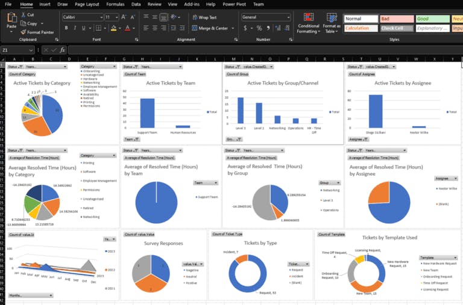Click the Paste icon in Clipboard group
The width and height of the screenshot is (463, 305).
point(11,18)
